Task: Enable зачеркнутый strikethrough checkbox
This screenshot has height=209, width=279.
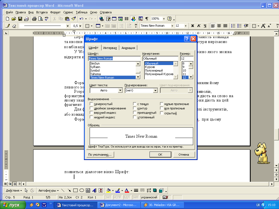Action: click(x=91, y=104)
